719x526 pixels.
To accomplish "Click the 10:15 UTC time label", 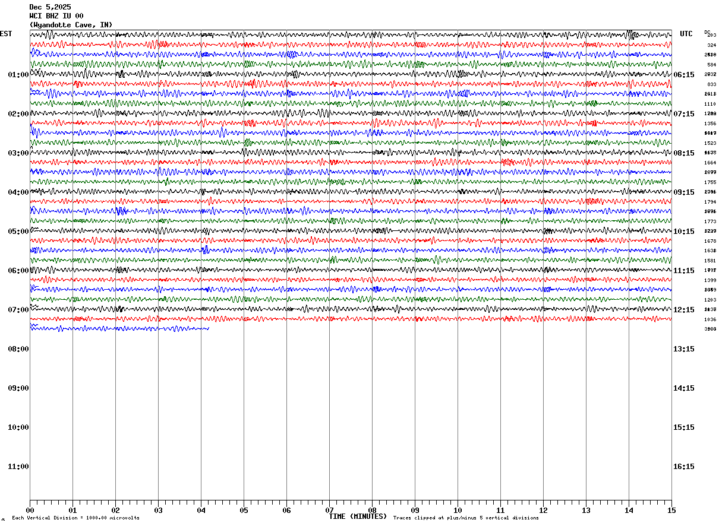I will pos(684,232).
